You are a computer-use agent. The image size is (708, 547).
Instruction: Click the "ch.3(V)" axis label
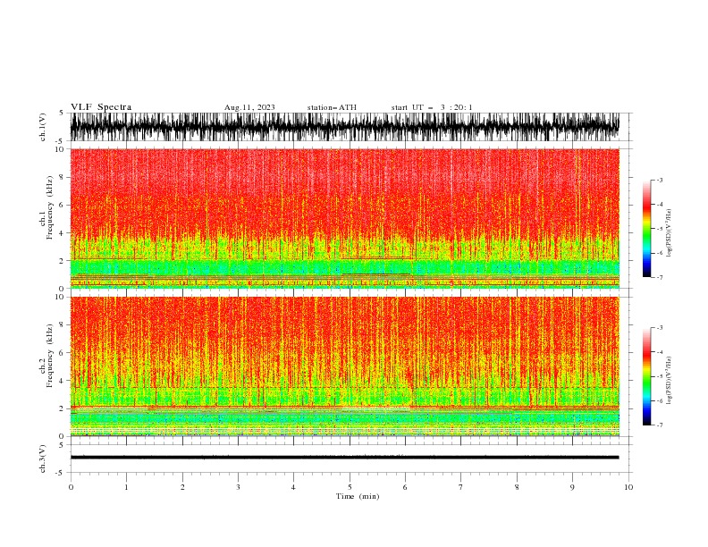coord(43,459)
